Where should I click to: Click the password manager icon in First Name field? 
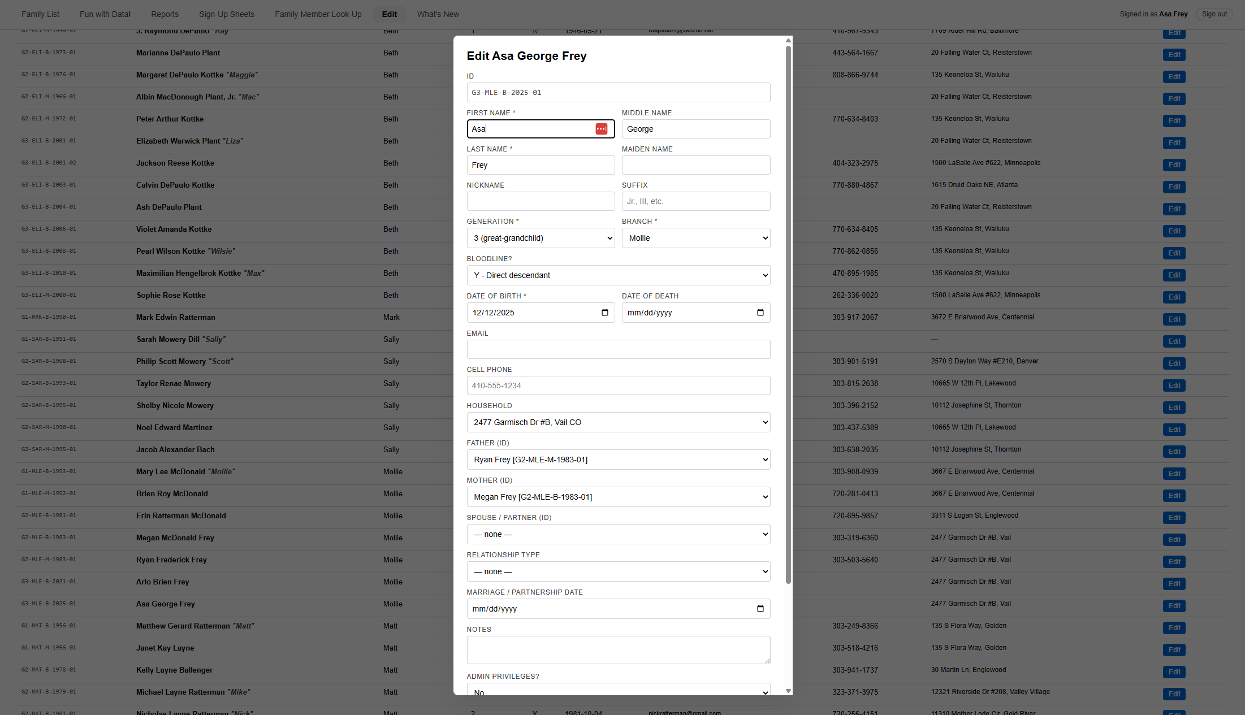click(x=601, y=129)
